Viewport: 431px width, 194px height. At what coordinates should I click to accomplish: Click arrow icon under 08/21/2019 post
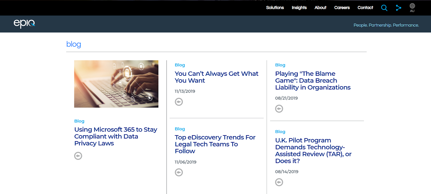click(x=279, y=109)
